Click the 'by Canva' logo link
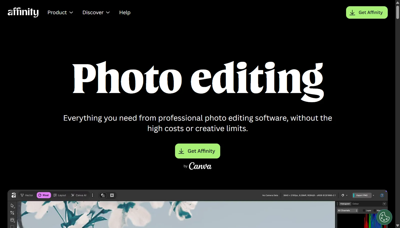400x228 pixels. coord(198,166)
